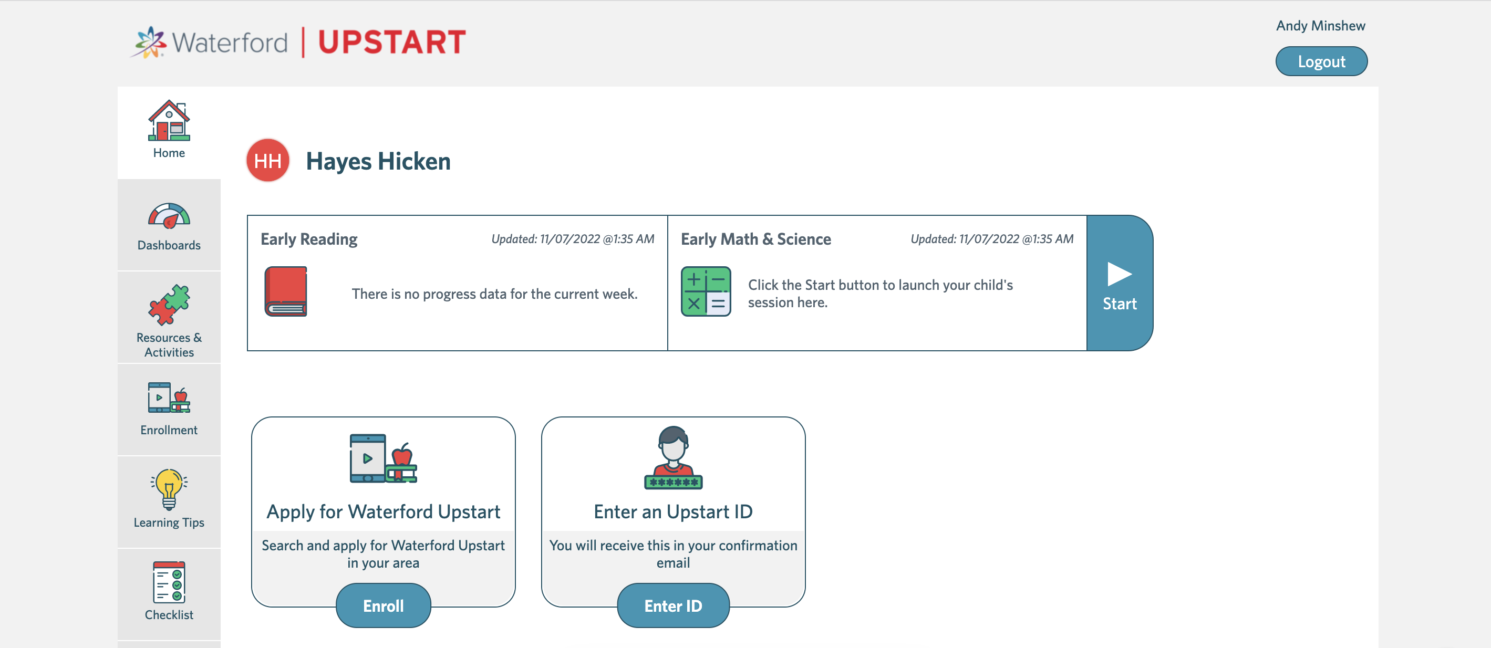Click the Start label to launch session
The width and height of the screenshot is (1491, 648).
click(1120, 304)
